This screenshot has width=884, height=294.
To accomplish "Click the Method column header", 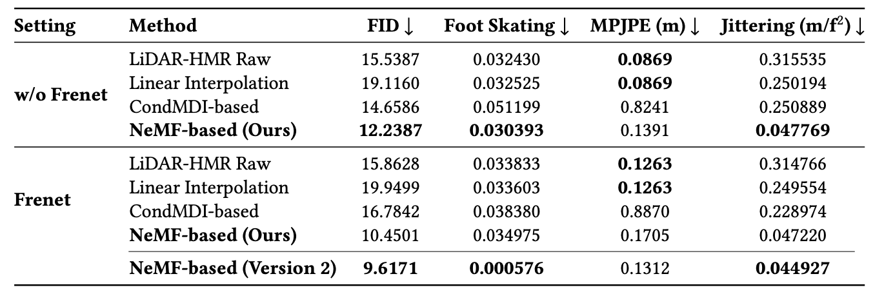I will (x=163, y=27).
